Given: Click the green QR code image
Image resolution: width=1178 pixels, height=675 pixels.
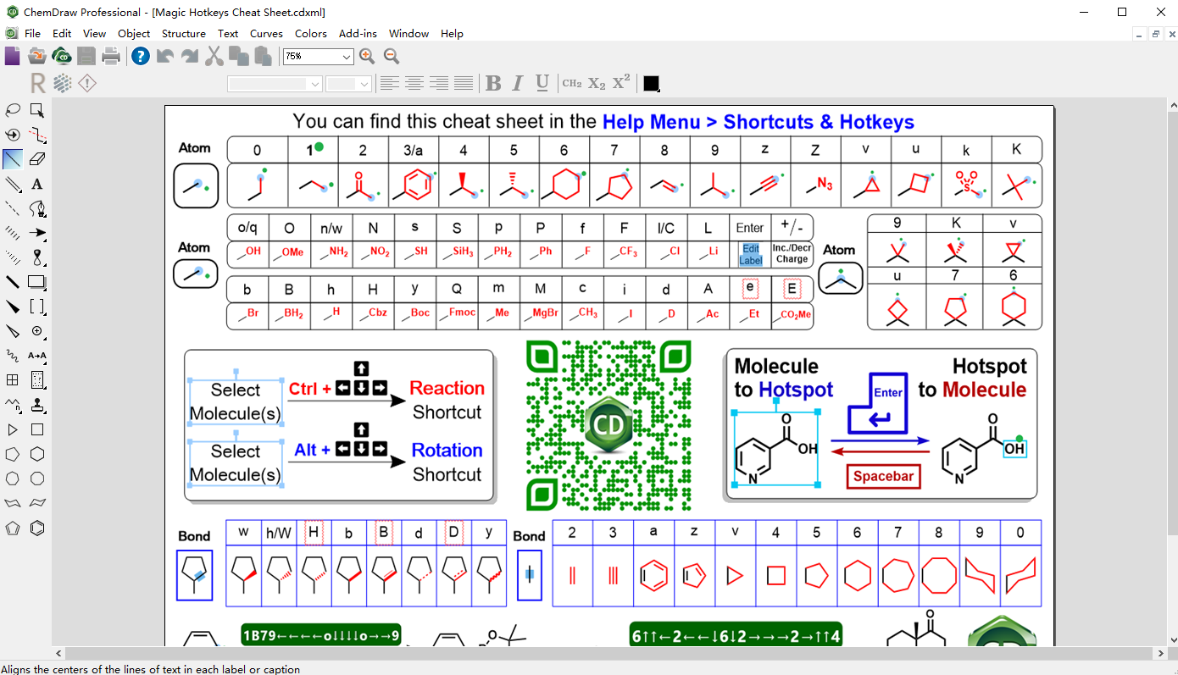Looking at the screenshot, I should point(608,425).
